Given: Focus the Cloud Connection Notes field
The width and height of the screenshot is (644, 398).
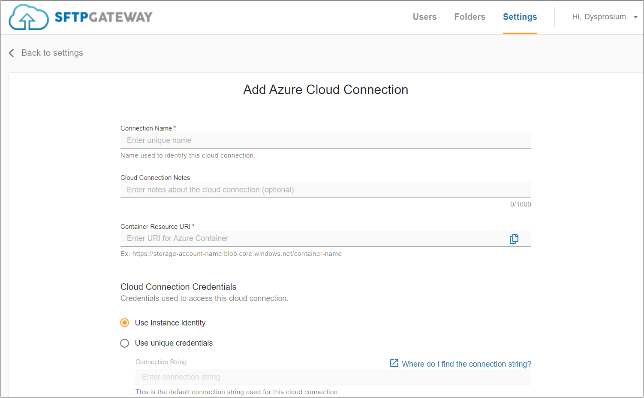Looking at the screenshot, I should tap(326, 190).
